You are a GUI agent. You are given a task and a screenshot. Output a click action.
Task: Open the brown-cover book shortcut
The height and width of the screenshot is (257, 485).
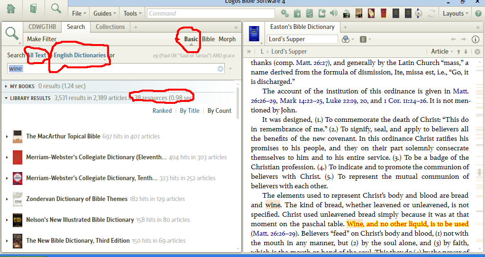click(359, 13)
